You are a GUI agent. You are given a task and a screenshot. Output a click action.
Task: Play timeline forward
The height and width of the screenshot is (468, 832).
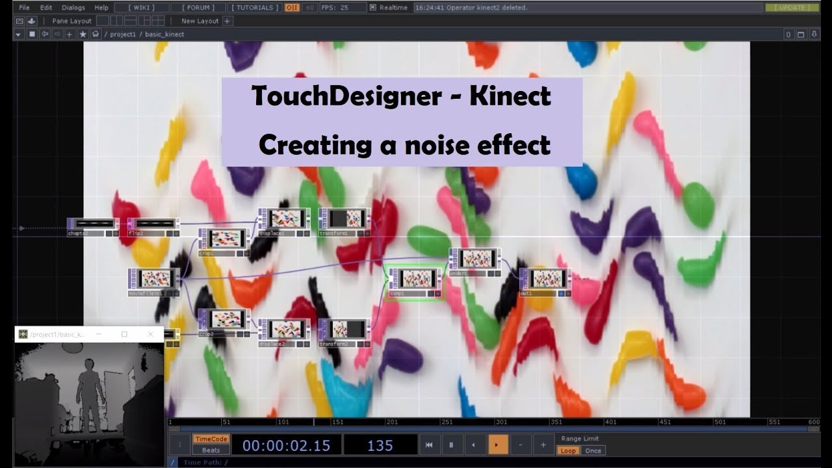[x=497, y=445]
